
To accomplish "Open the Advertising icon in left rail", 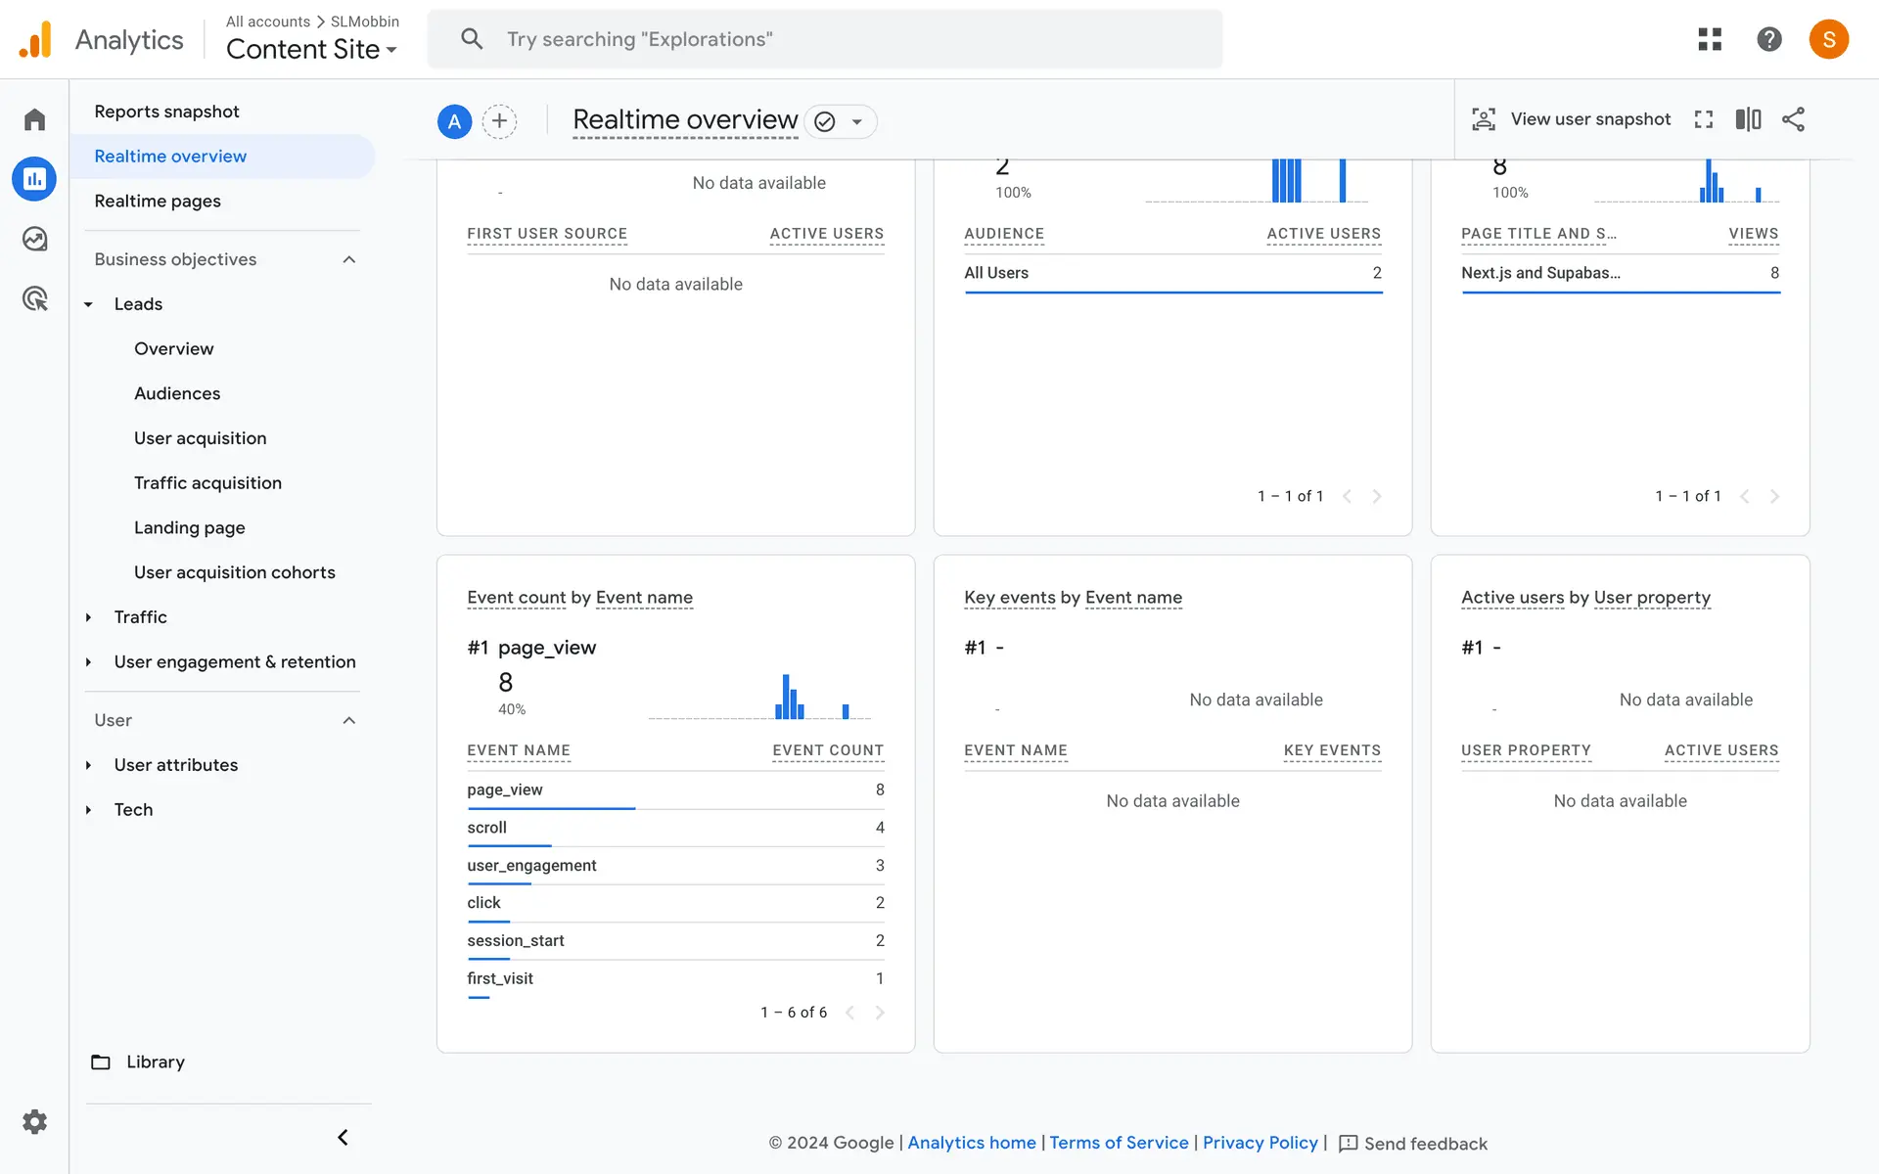I will tap(35, 298).
